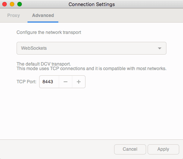Increase the TCP port with plus button

click(x=79, y=82)
